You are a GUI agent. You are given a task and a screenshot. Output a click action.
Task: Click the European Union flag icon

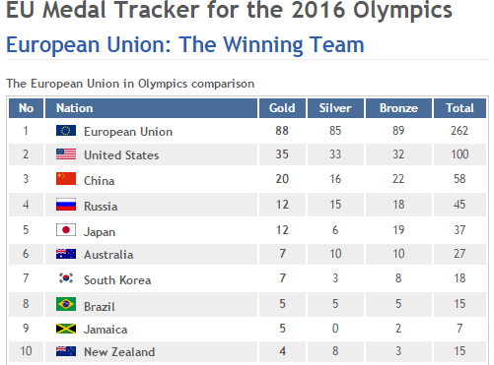tap(66, 131)
